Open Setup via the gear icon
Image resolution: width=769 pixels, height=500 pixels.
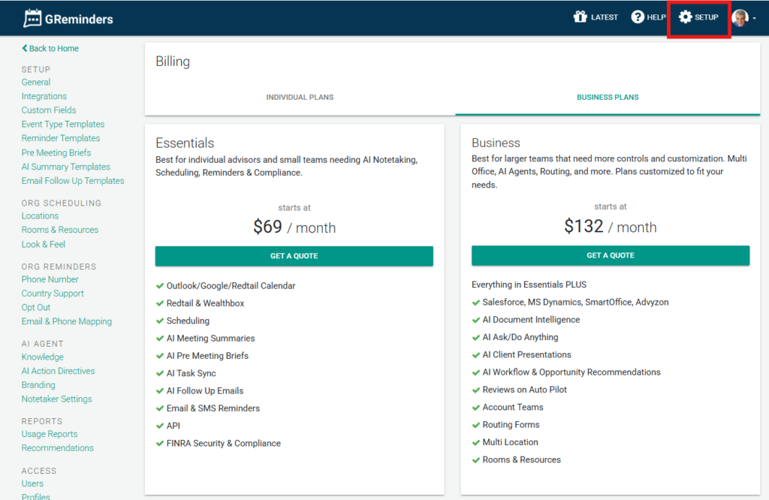(685, 17)
